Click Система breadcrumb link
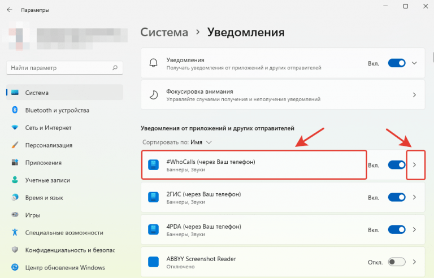This screenshot has width=434, height=278. point(164,32)
